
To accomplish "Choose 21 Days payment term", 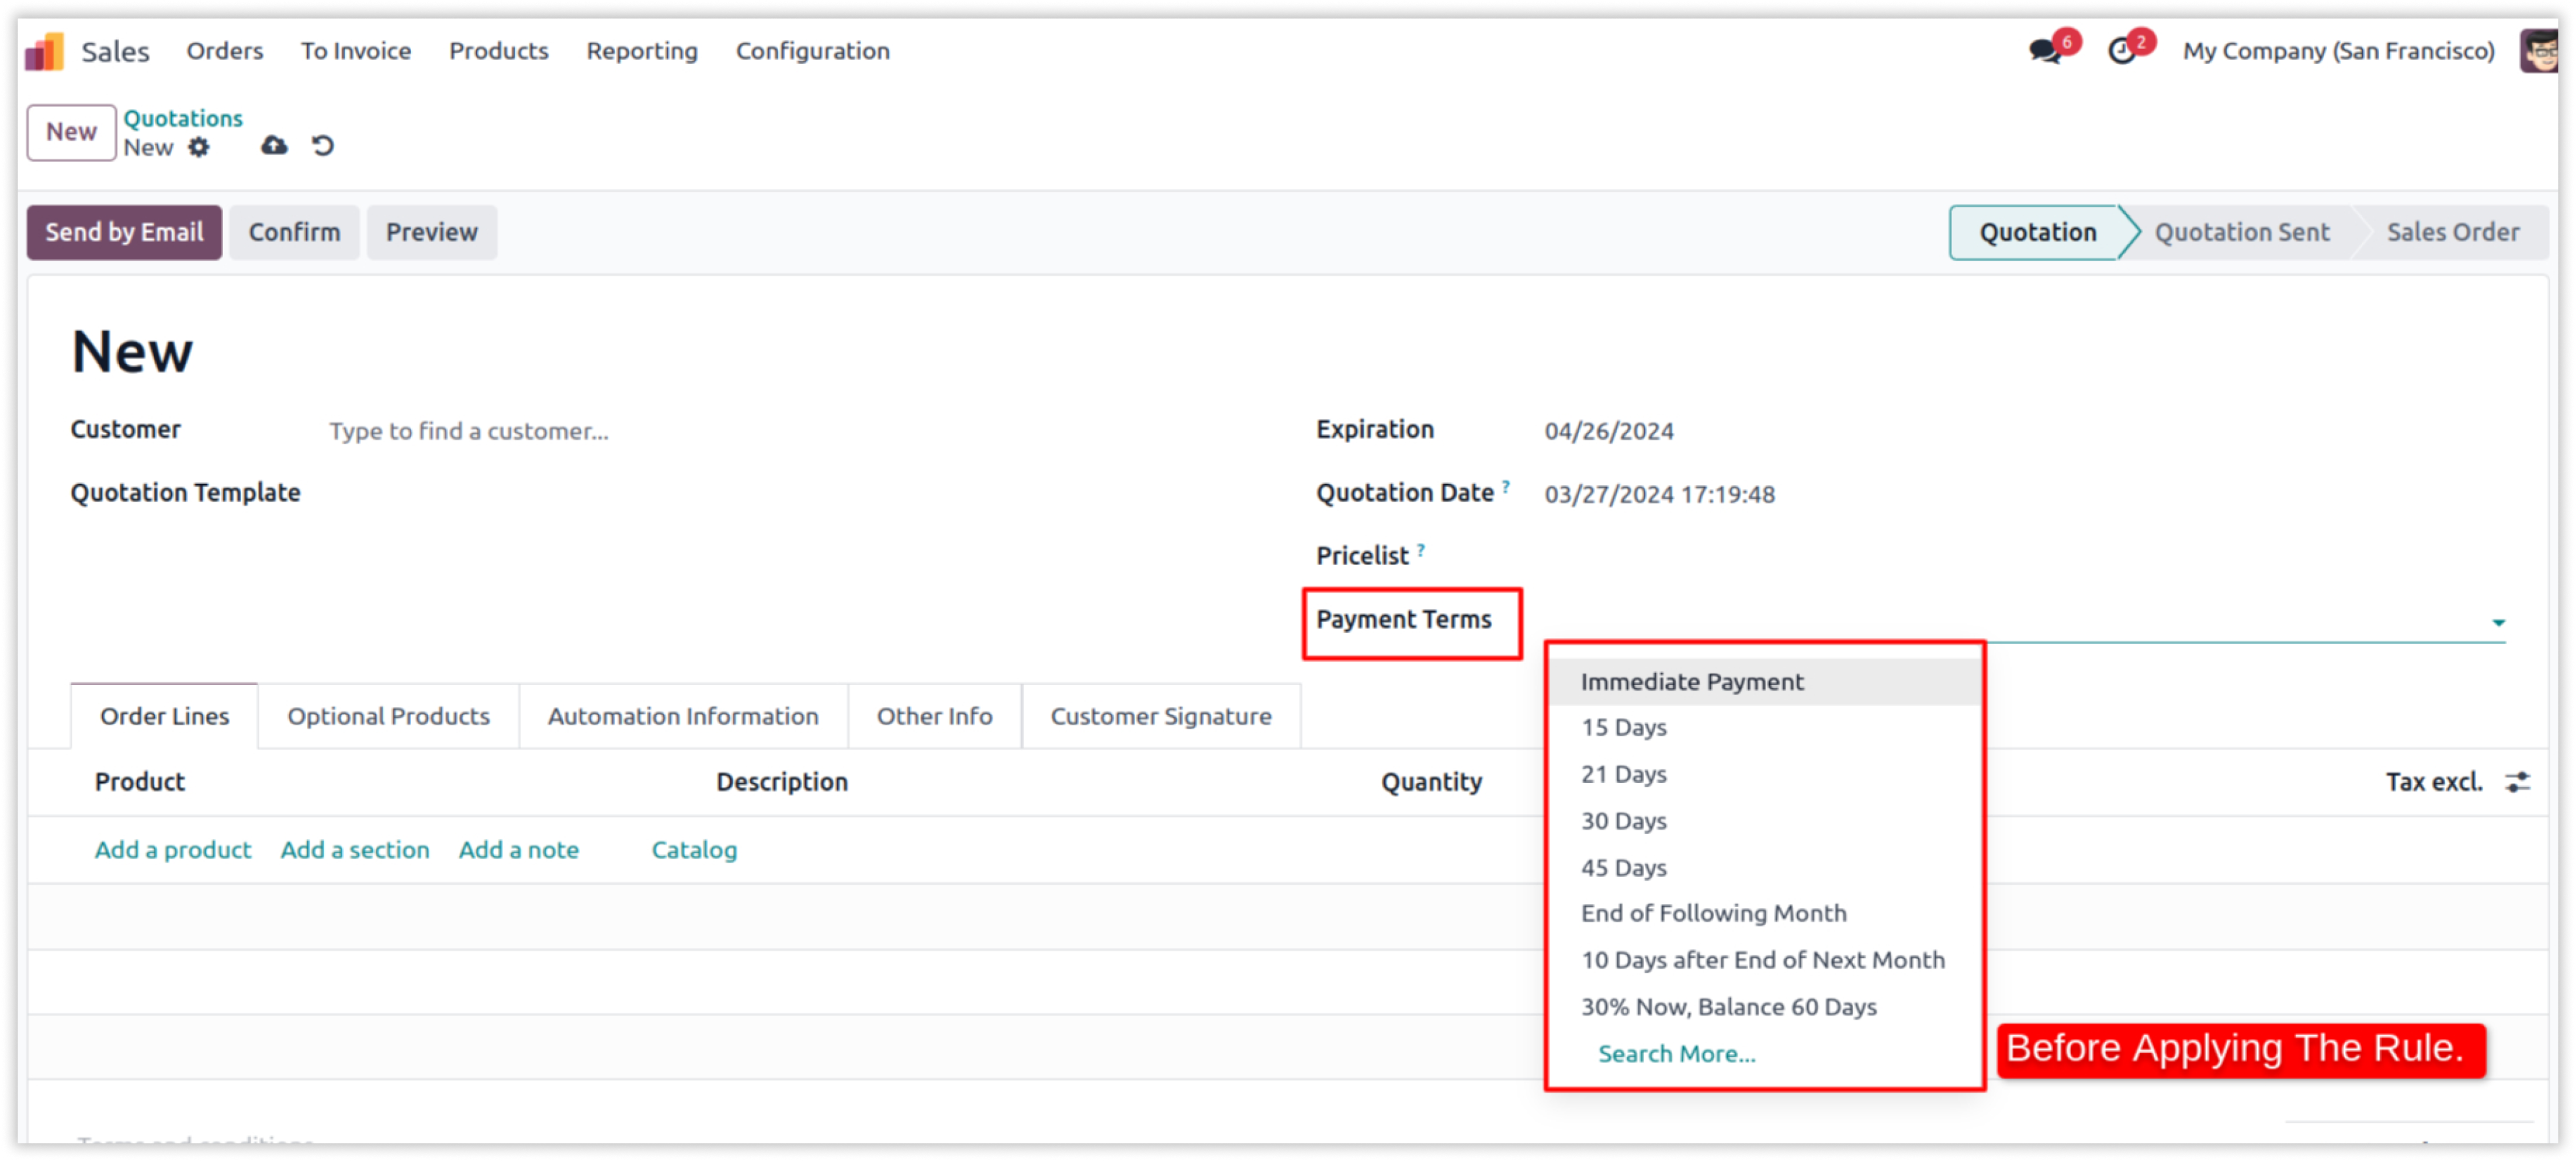I will tap(1764, 774).
